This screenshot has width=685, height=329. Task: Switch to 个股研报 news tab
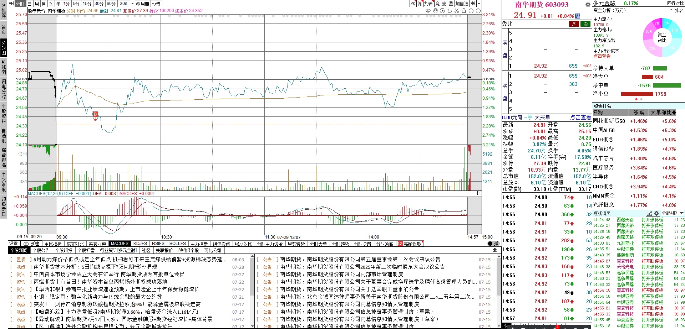(64, 250)
